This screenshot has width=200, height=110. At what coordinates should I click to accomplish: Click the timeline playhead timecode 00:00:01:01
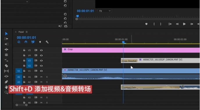(26, 38)
